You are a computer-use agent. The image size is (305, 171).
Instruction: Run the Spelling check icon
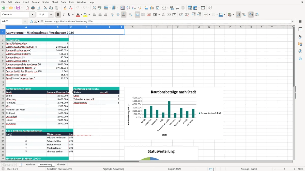[x=100, y=8]
